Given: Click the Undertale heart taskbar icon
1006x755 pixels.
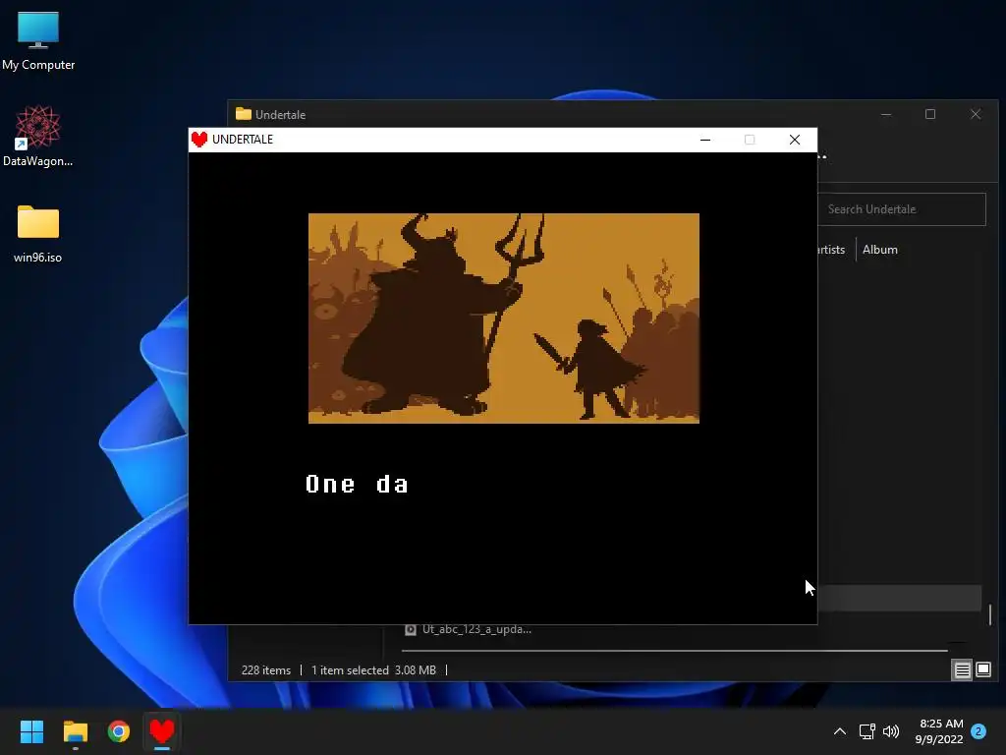Looking at the screenshot, I should (x=162, y=731).
